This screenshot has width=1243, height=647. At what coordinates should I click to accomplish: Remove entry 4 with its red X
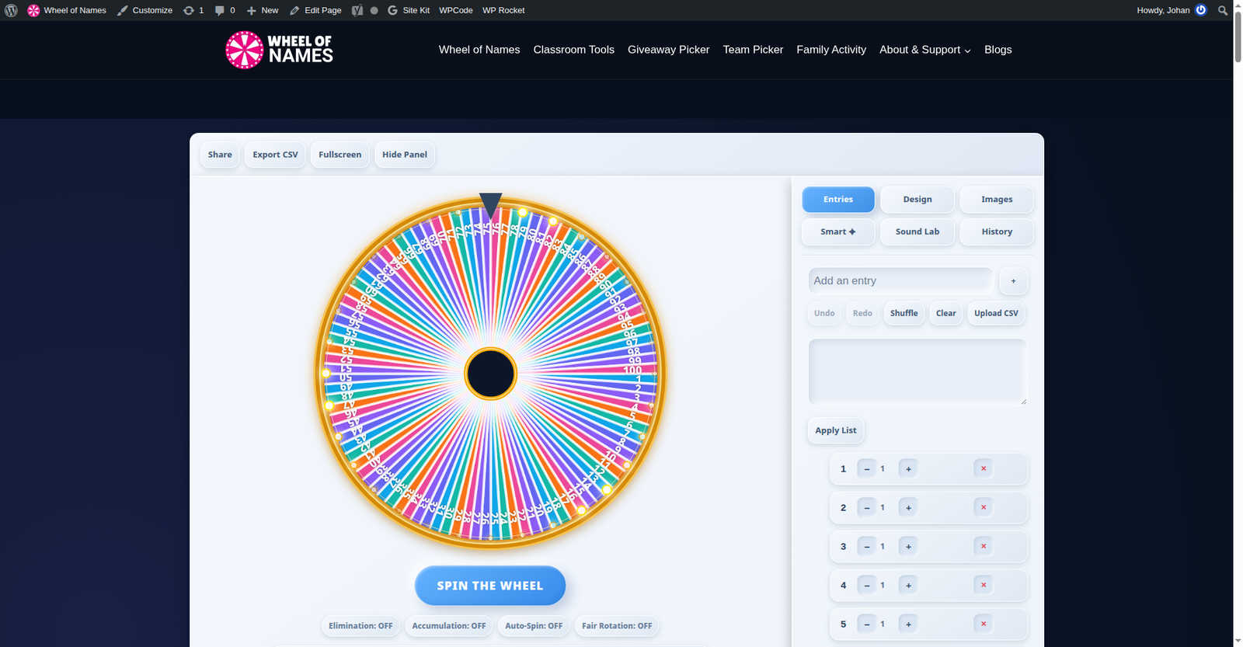(x=984, y=585)
